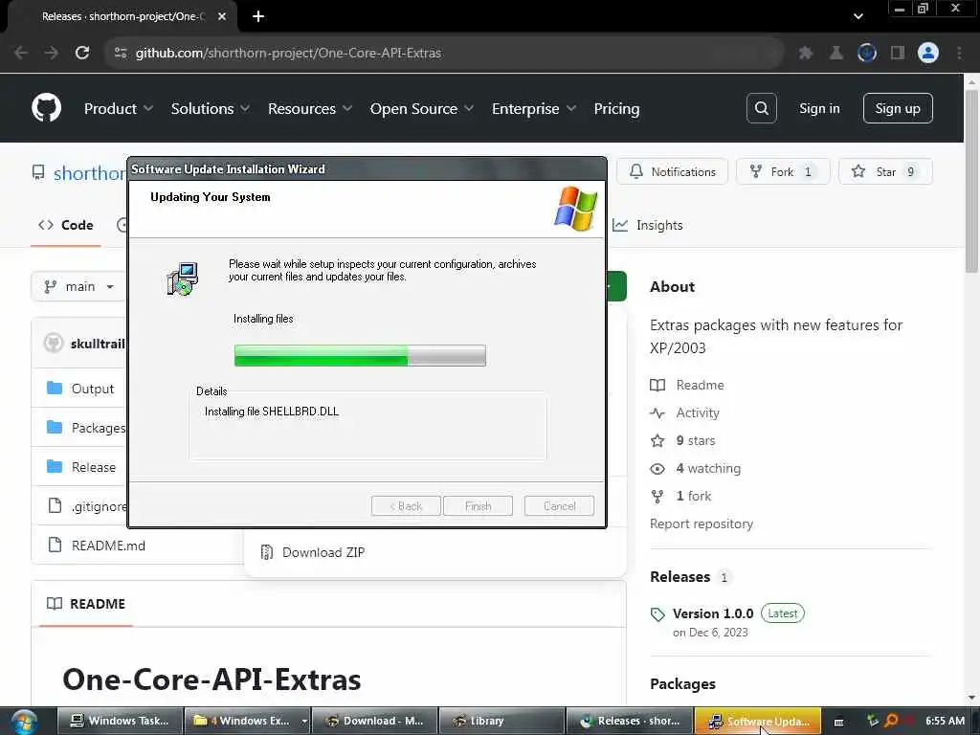The width and height of the screenshot is (980, 735).
Task: Open the README.md file
Action: [x=108, y=546]
